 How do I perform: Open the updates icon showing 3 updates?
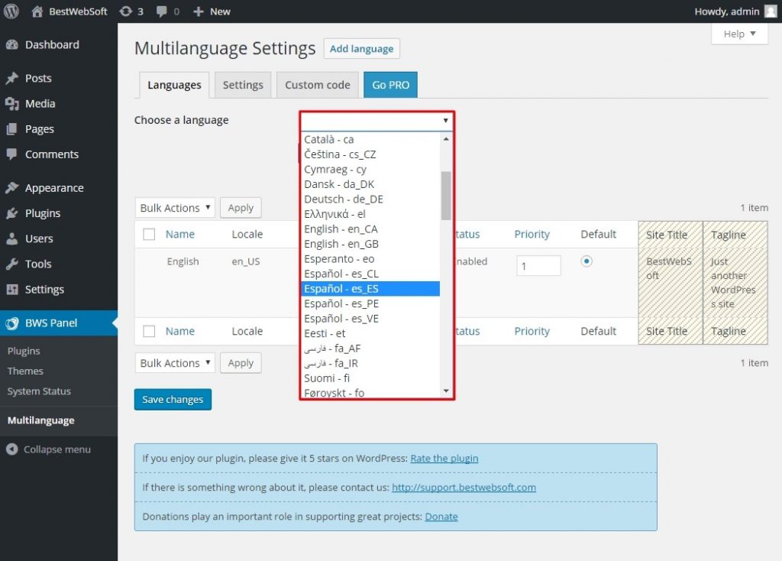pyautogui.click(x=127, y=11)
